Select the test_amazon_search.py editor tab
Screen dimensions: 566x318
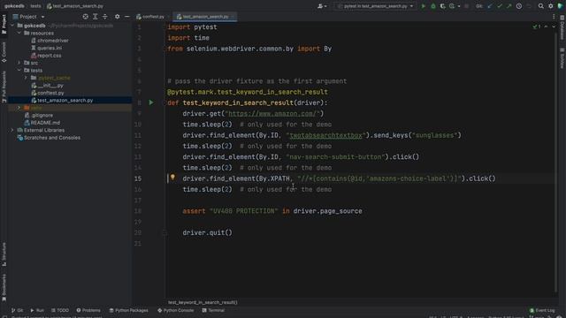(x=204, y=17)
